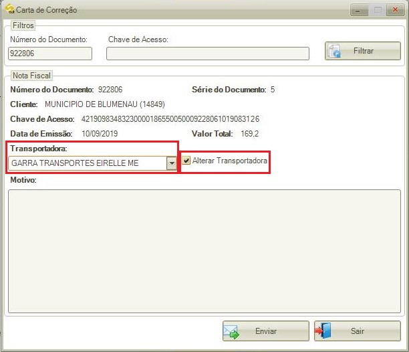The height and width of the screenshot is (352, 409).
Task: Click the Motivo label
Action: [x=23, y=180]
